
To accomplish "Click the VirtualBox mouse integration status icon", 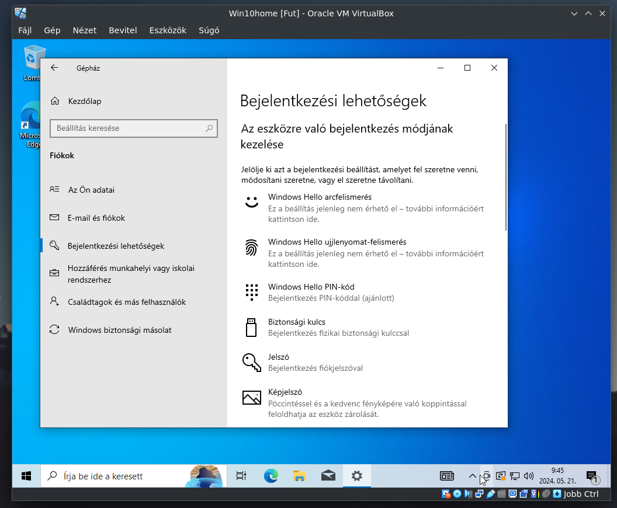I will tap(546, 494).
